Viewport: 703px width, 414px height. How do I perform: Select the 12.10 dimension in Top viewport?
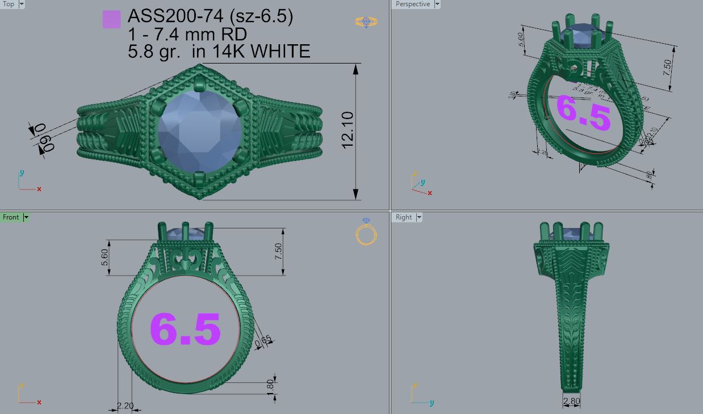(348, 130)
